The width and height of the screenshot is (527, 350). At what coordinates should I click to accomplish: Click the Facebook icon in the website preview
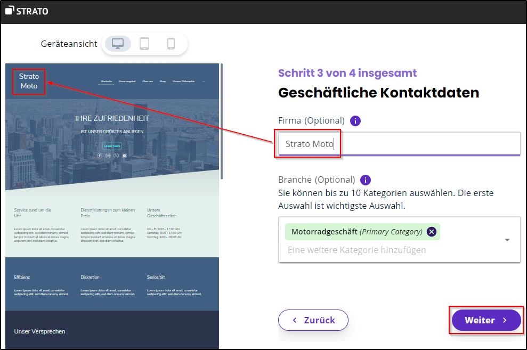(100, 156)
